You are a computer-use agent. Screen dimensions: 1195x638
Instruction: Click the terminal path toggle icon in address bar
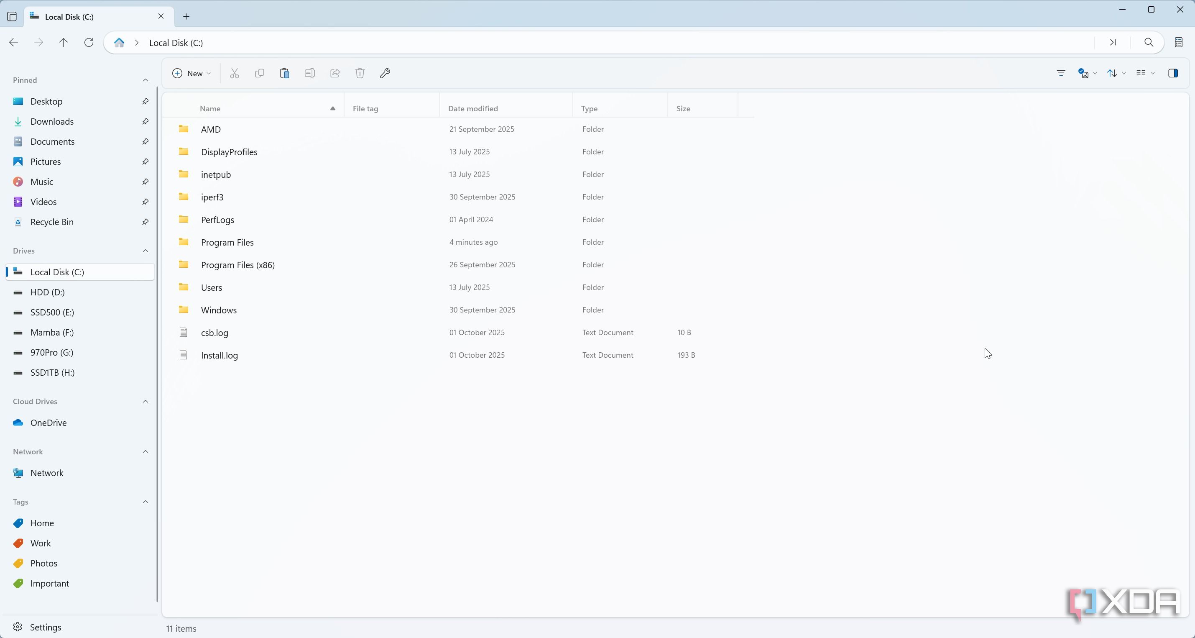click(x=1113, y=43)
